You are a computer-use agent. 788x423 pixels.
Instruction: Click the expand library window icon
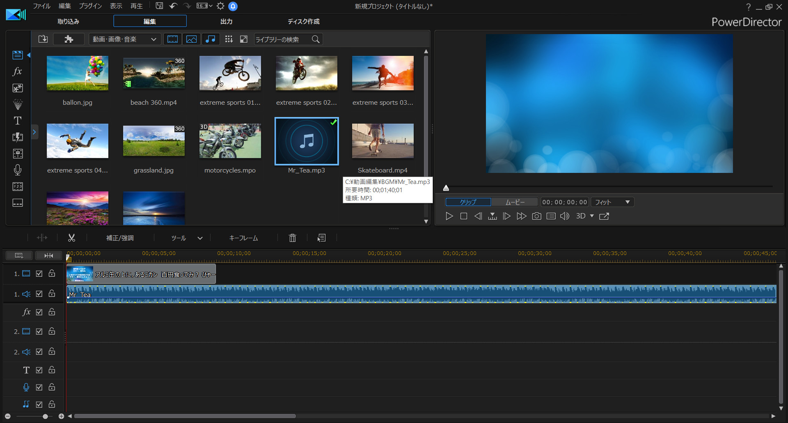[244, 39]
